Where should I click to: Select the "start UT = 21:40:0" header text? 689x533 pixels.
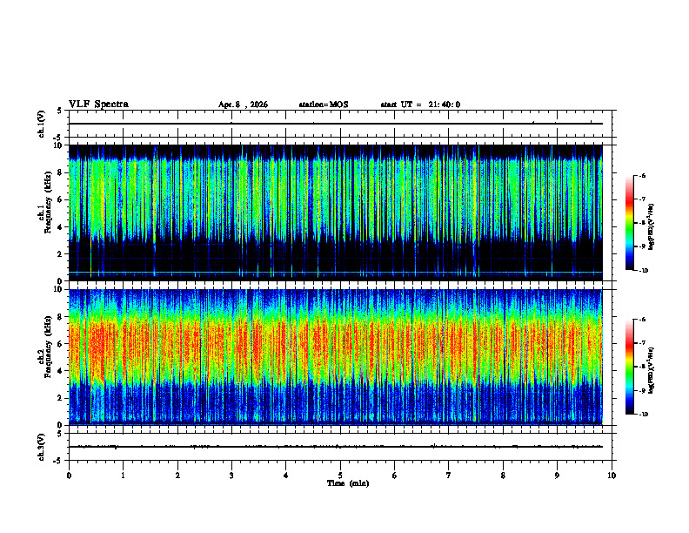pos(420,105)
